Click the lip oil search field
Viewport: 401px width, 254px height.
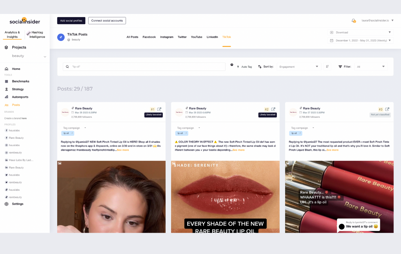pos(144,67)
